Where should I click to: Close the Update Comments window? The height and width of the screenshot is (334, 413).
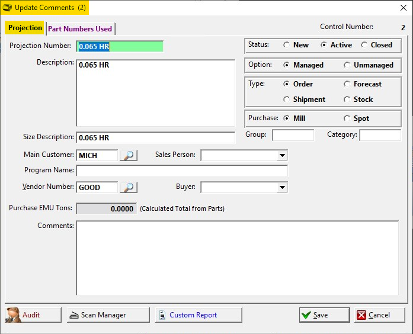(404, 8)
